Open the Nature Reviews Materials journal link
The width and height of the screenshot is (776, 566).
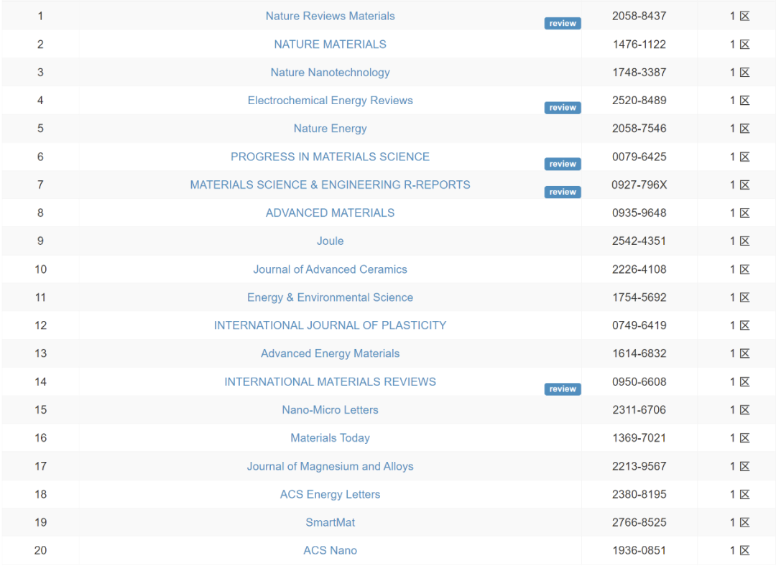(330, 16)
